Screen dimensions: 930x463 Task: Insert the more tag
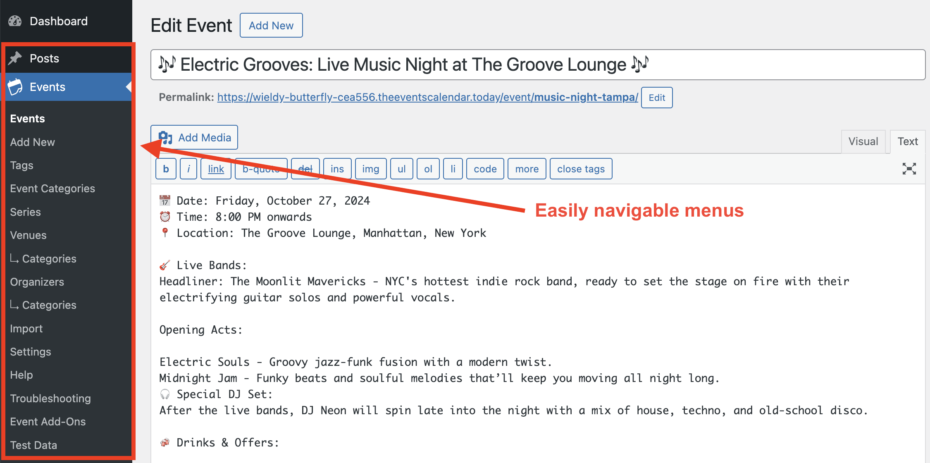coord(527,169)
